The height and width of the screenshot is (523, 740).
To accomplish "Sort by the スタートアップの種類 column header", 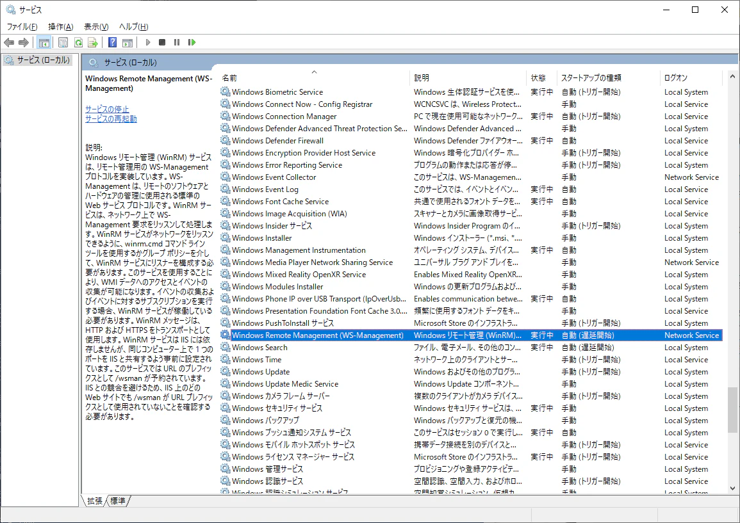I will pos(608,78).
